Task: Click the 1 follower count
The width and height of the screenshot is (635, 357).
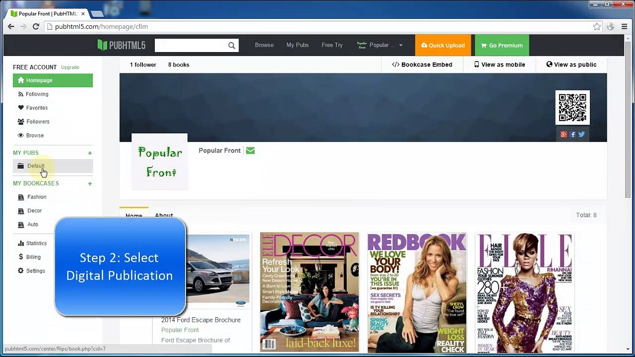Action: pos(143,64)
